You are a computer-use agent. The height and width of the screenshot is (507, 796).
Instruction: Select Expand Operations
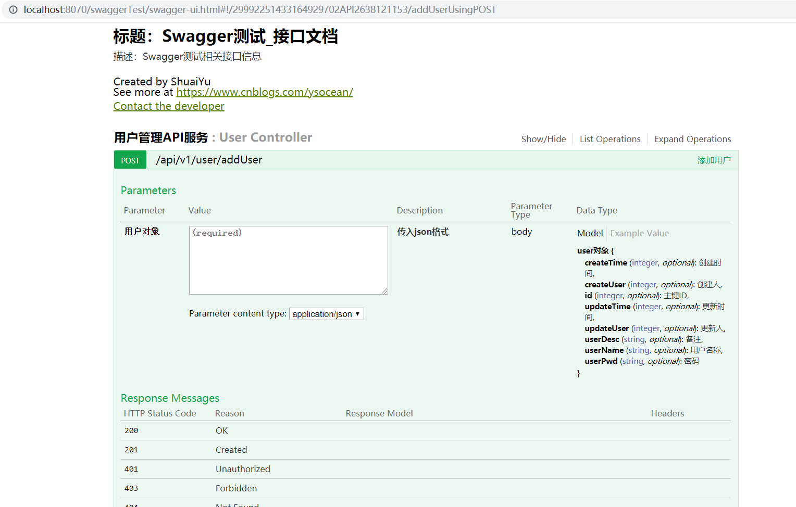tap(693, 139)
